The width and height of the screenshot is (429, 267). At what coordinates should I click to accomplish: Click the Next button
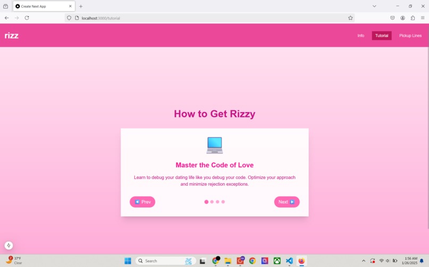[287, 202]
